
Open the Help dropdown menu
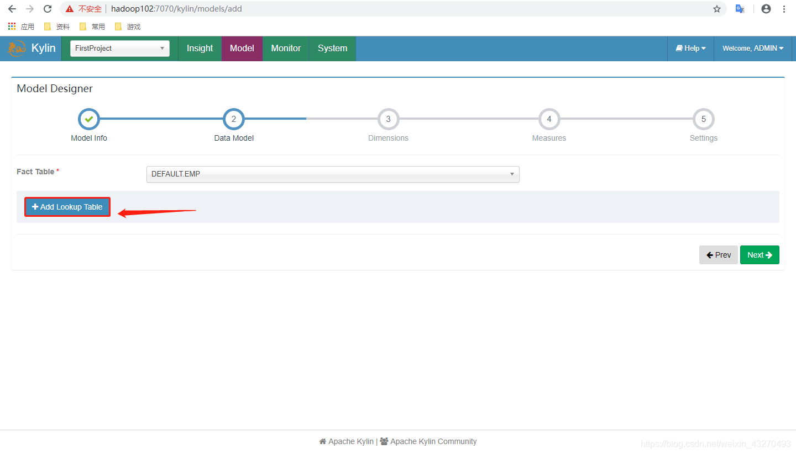(x=691, y=49)
